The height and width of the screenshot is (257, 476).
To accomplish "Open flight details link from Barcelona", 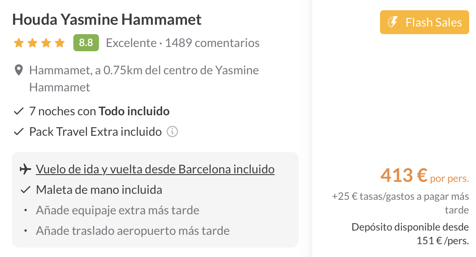I will [155, 169].
